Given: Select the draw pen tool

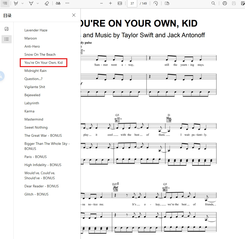Looking at the screenshot, I should (31, 3).
